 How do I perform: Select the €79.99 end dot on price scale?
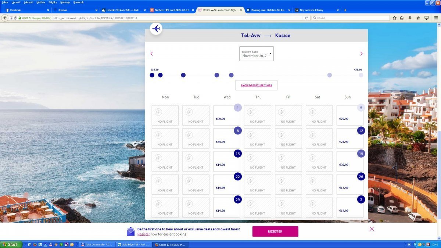(361, 75)
